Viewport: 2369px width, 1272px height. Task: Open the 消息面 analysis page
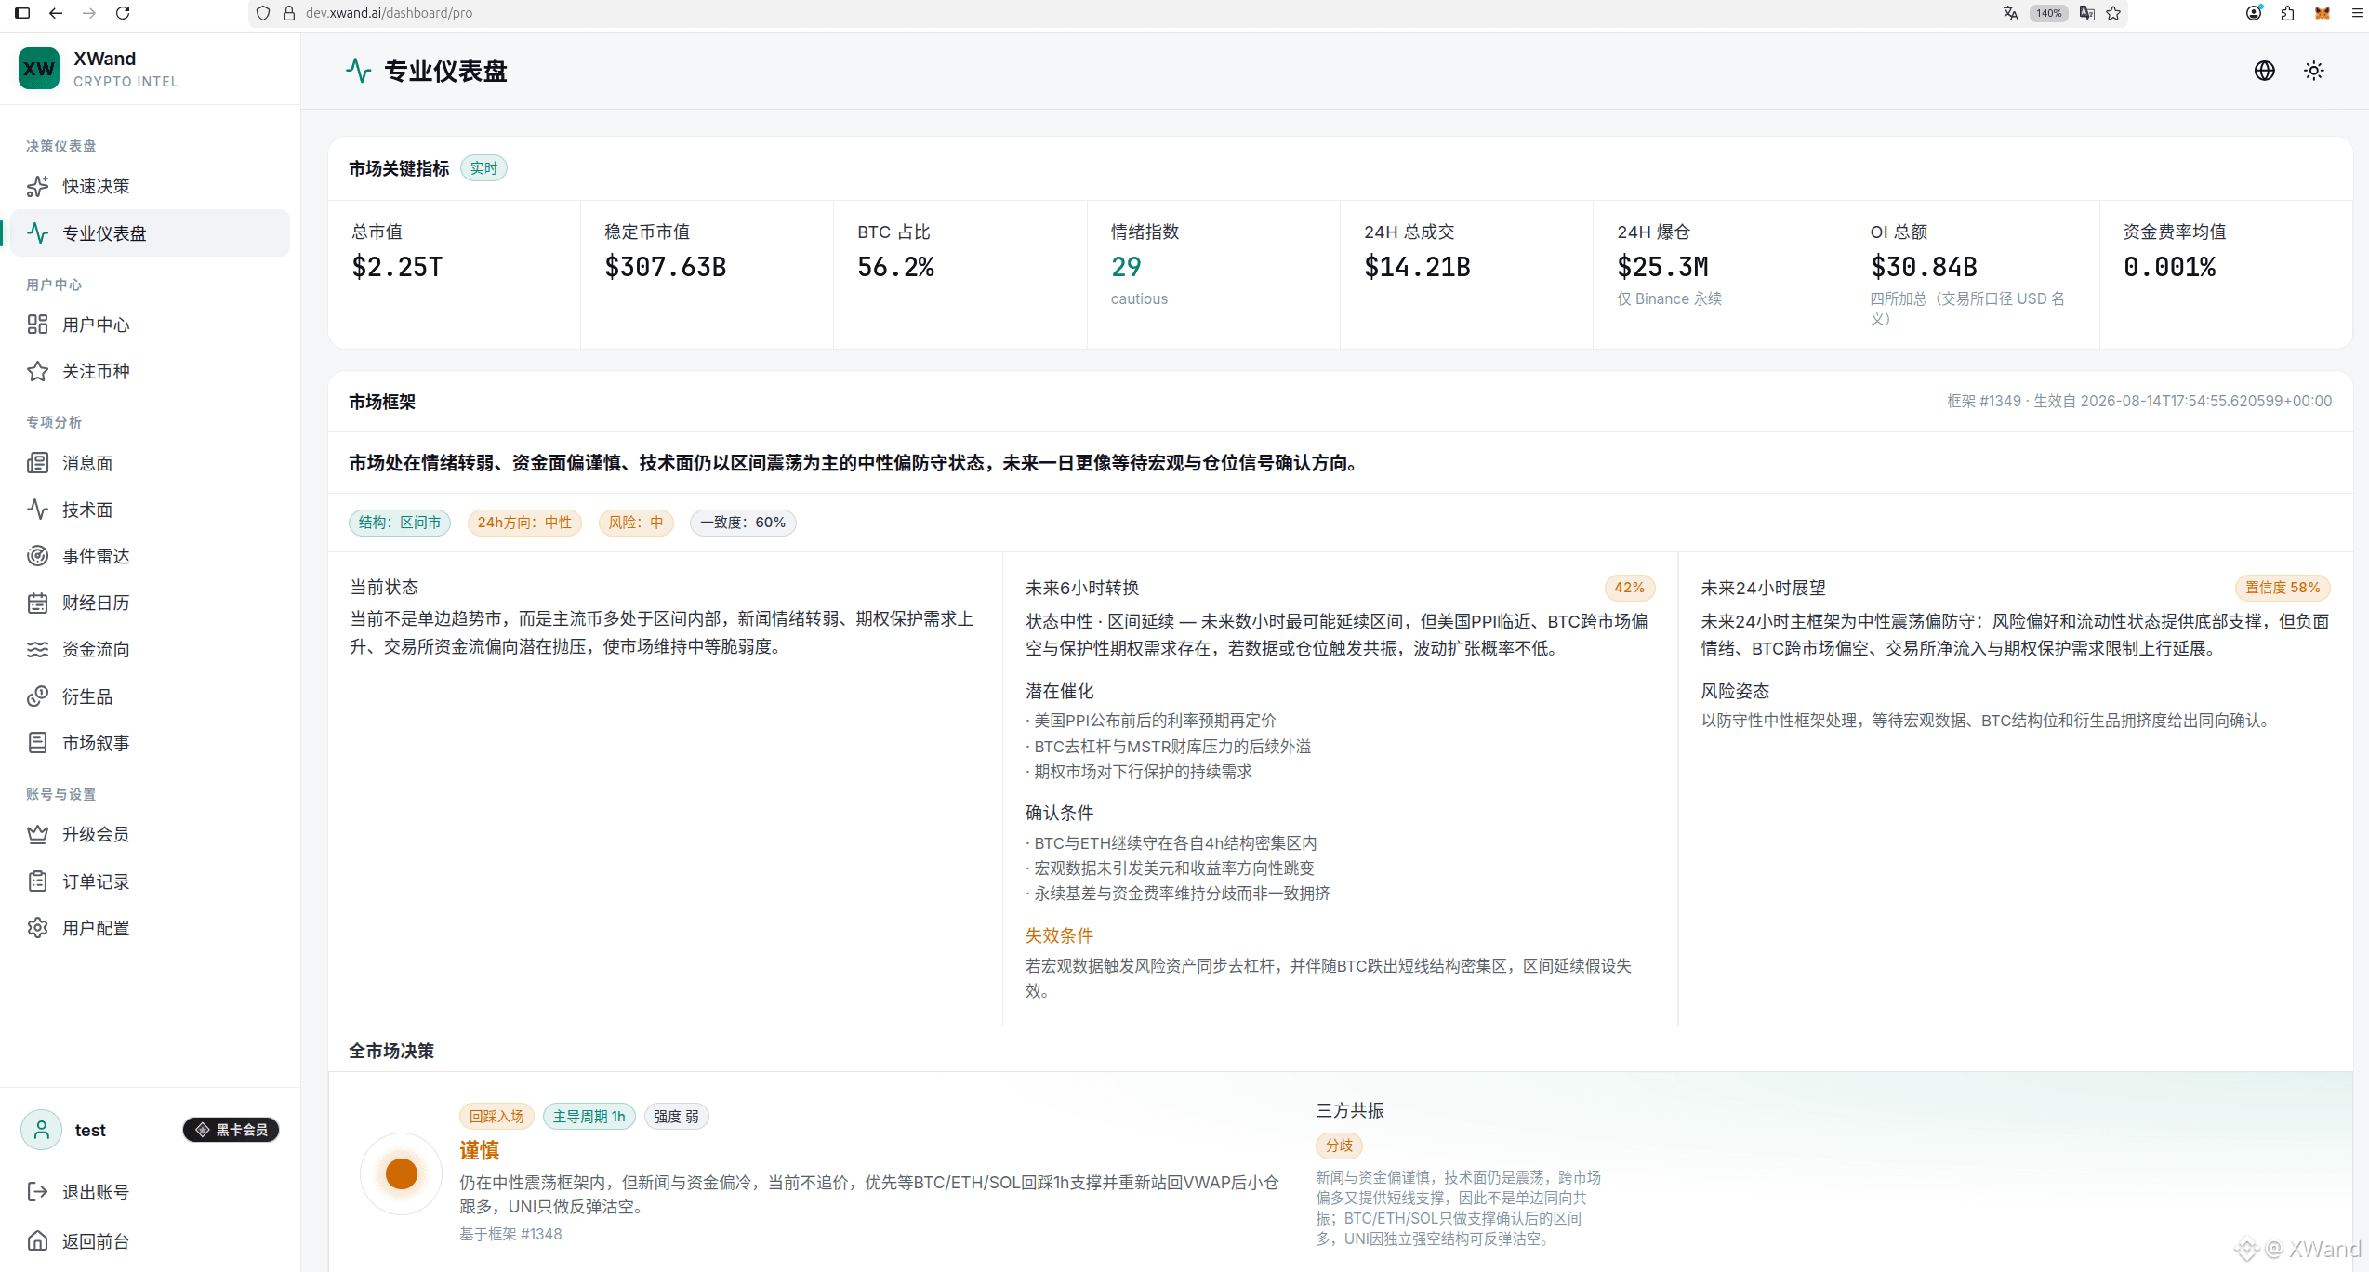click(149, 463)
